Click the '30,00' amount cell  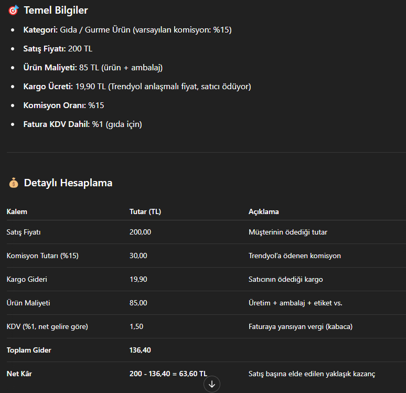tap(138, 256)
